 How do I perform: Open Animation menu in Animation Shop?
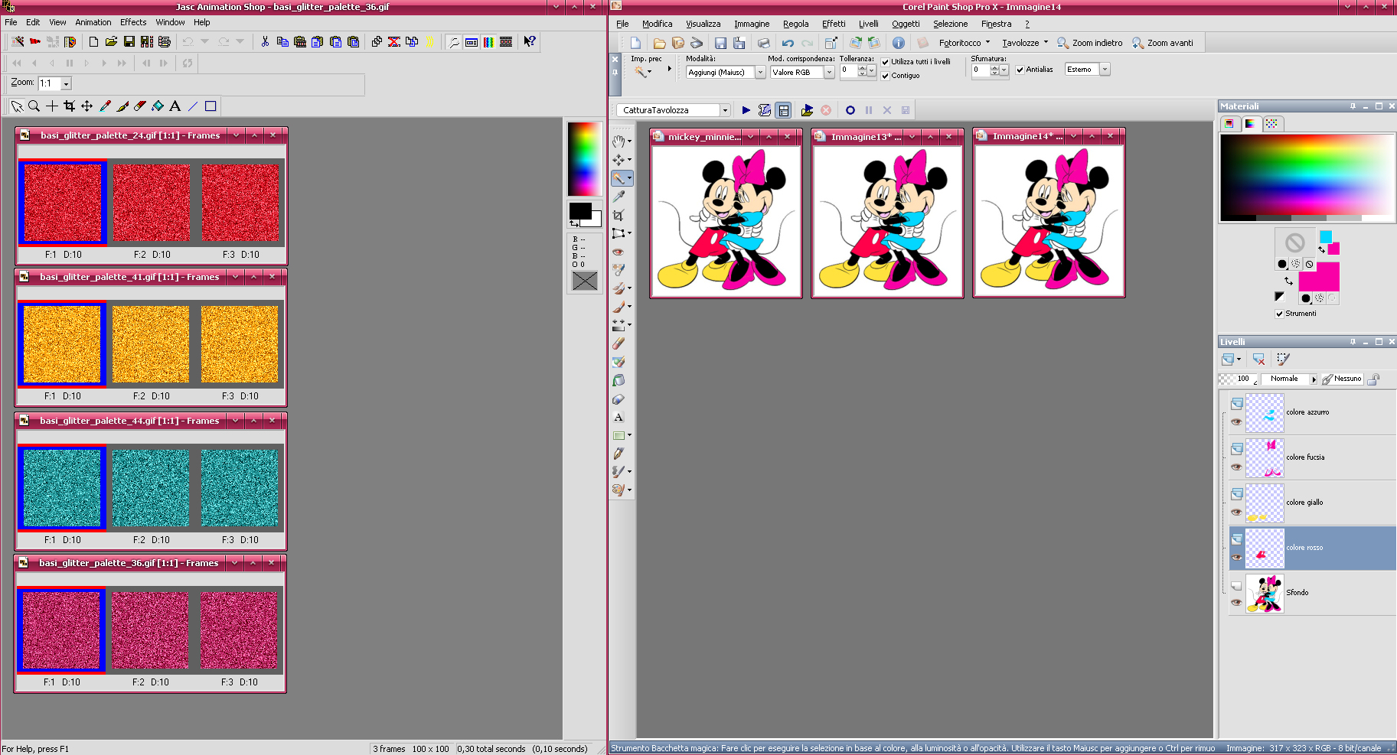pyautogui.click(x=93, y=22)
